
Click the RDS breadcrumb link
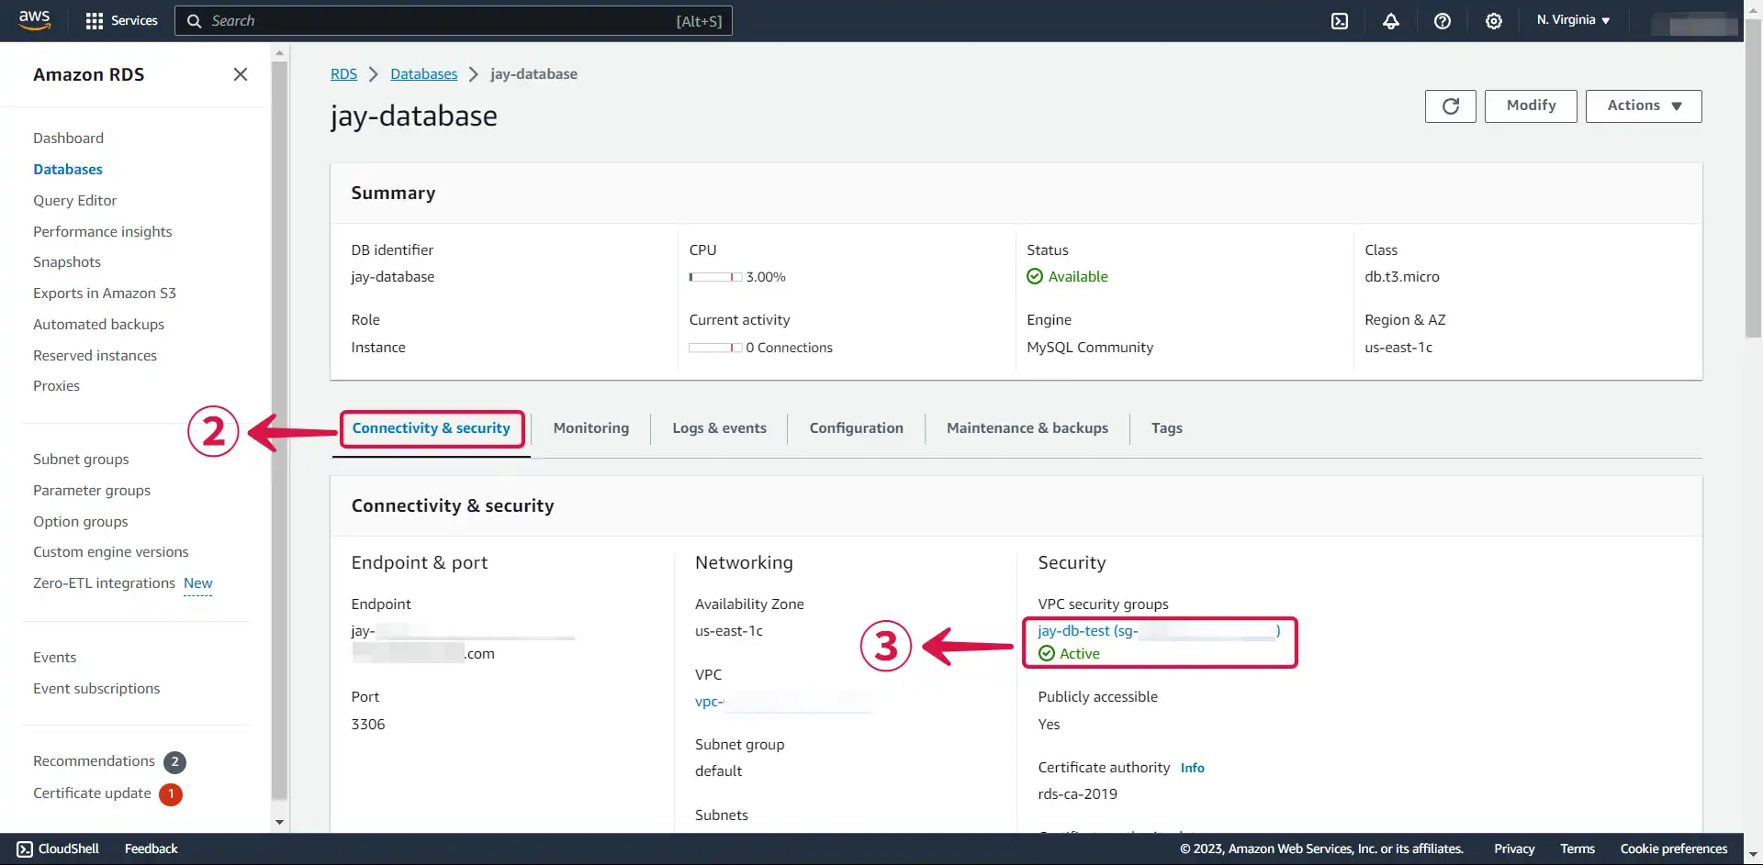click(x=343, y=74)
